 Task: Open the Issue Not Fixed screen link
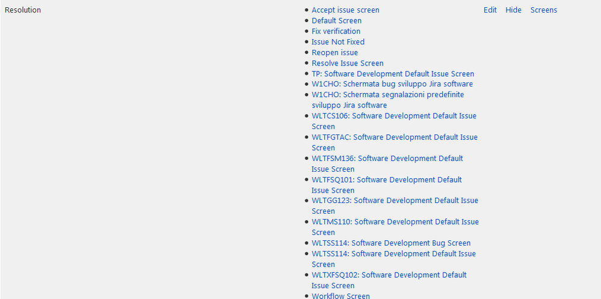(338, 42)
